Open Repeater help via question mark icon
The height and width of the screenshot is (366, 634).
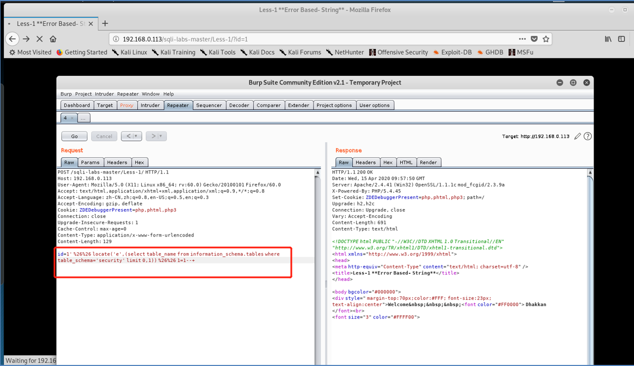(x=587, y=136)
